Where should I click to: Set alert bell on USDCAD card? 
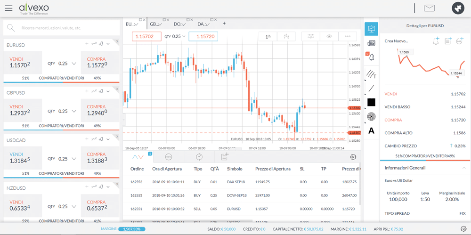(101, 139)
